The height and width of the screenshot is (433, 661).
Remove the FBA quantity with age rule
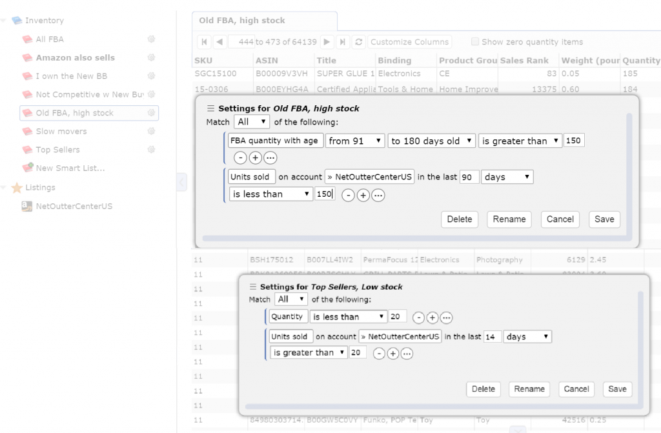click(240, 157)
